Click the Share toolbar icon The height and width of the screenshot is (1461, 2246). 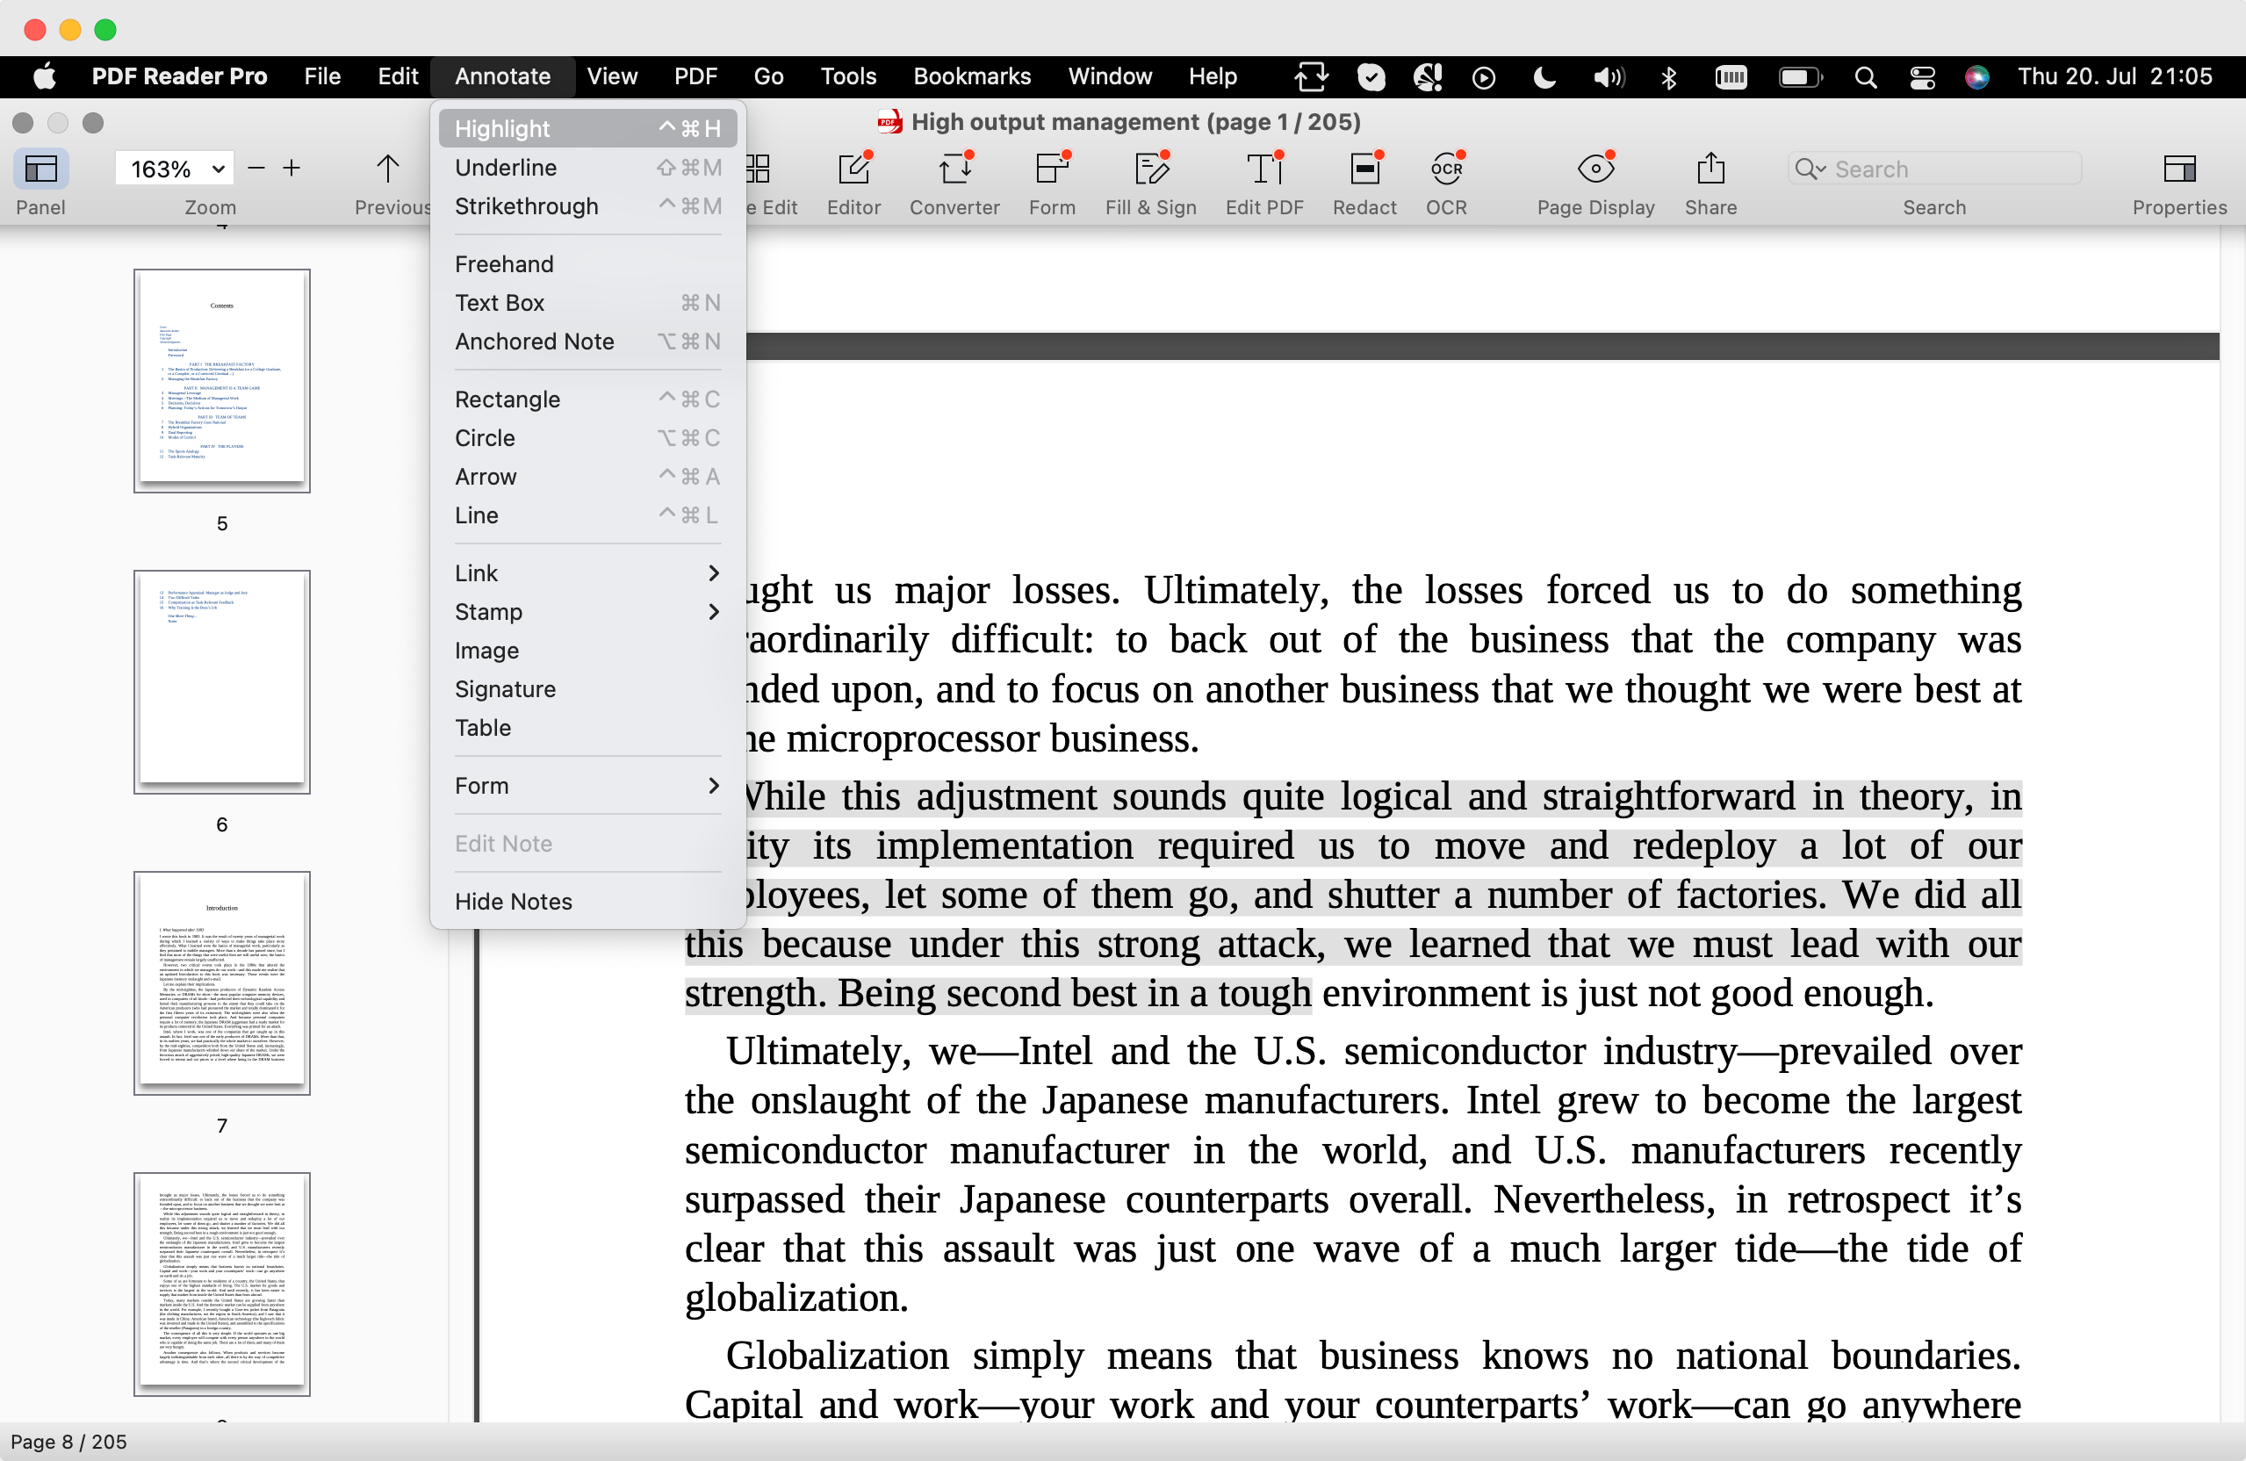pyautogui.click(x=1710, y=169)
